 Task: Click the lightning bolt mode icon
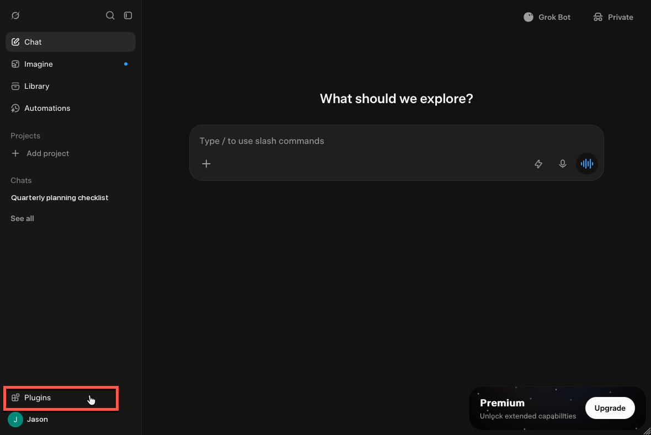click(x=538, y=164)
